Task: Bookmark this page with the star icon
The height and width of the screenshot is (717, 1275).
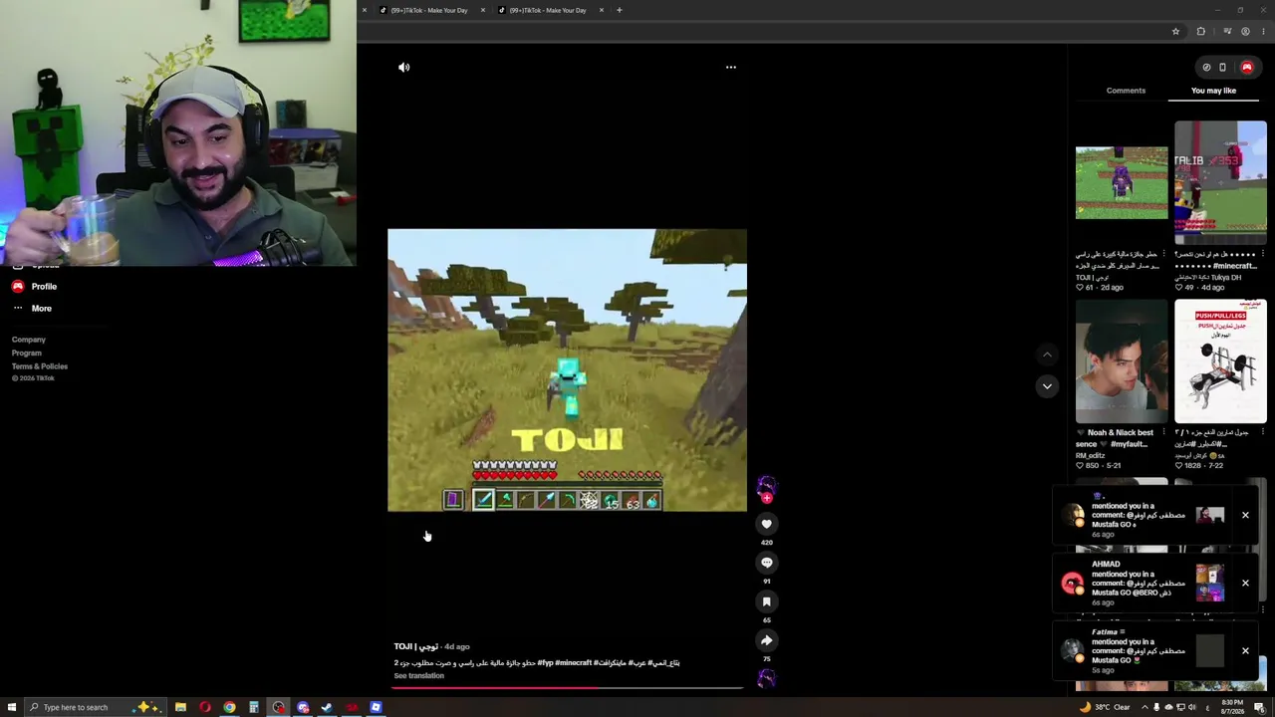Action: (x=1175, y=32)
